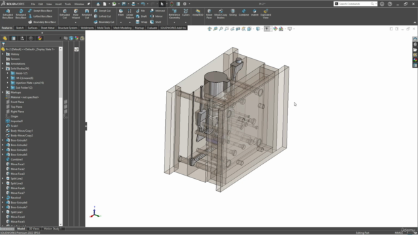The height and width of the screenshot is (235, 418).
Task: Select the Extruded Boss/Base tool
Action: pyautogui.click(x=8, y=14)
